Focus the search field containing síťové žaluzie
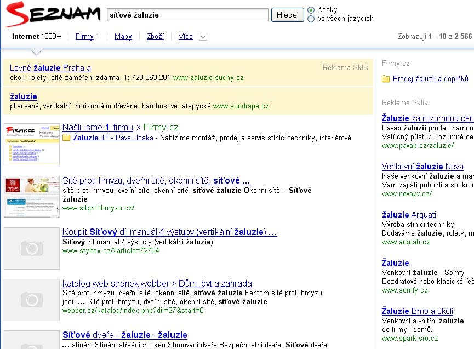The image size is (474, 349). 187,15
